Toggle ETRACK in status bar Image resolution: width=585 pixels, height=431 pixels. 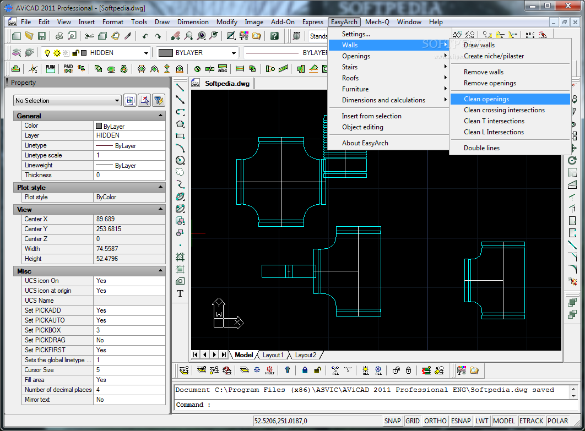tap(531, 421)
